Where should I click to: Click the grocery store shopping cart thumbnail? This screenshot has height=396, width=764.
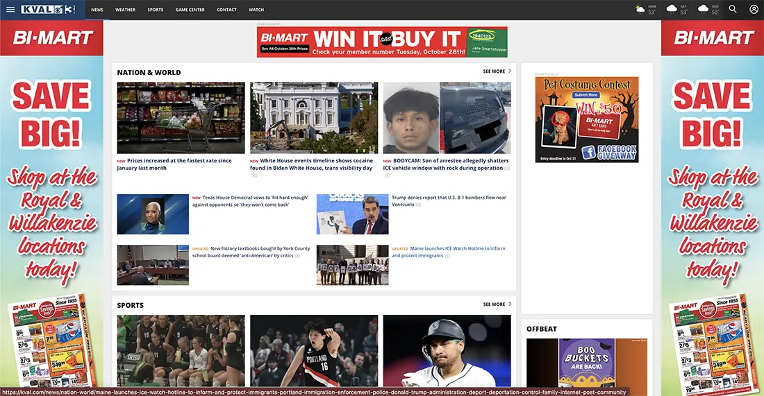(181, 118)
